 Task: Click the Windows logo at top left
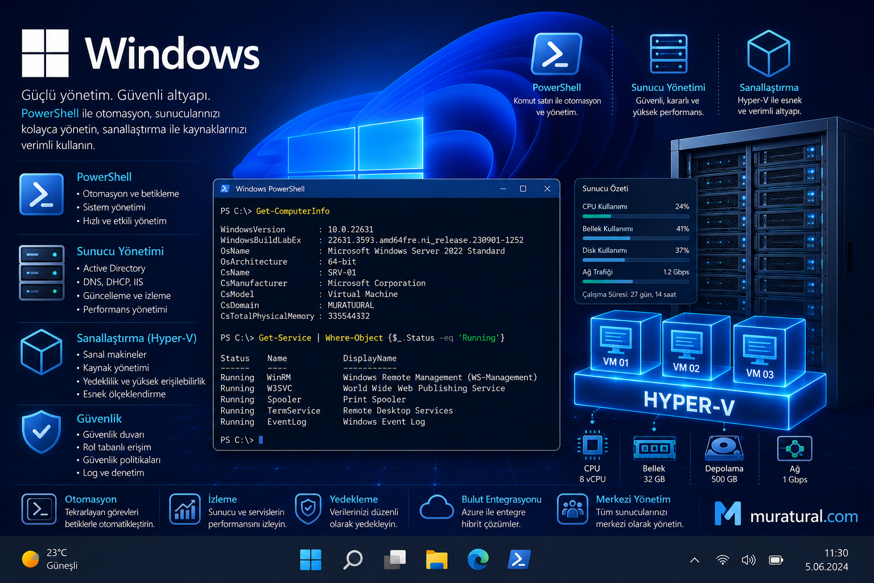[46, 54]
